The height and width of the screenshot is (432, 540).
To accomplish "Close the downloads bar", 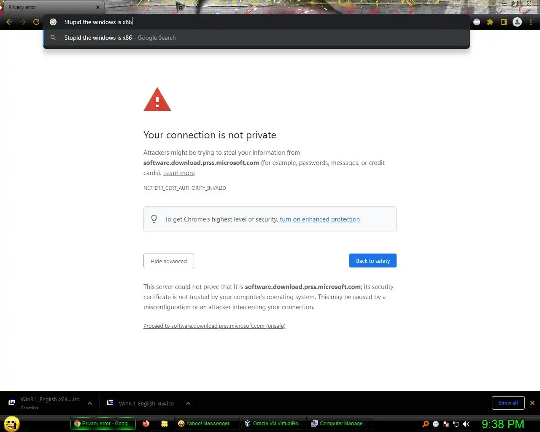I will (x=532, y=403).
